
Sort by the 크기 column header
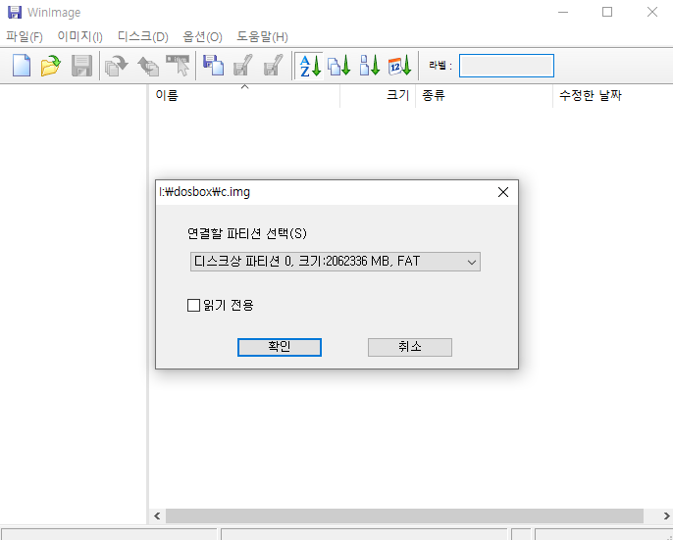[378, 95]
